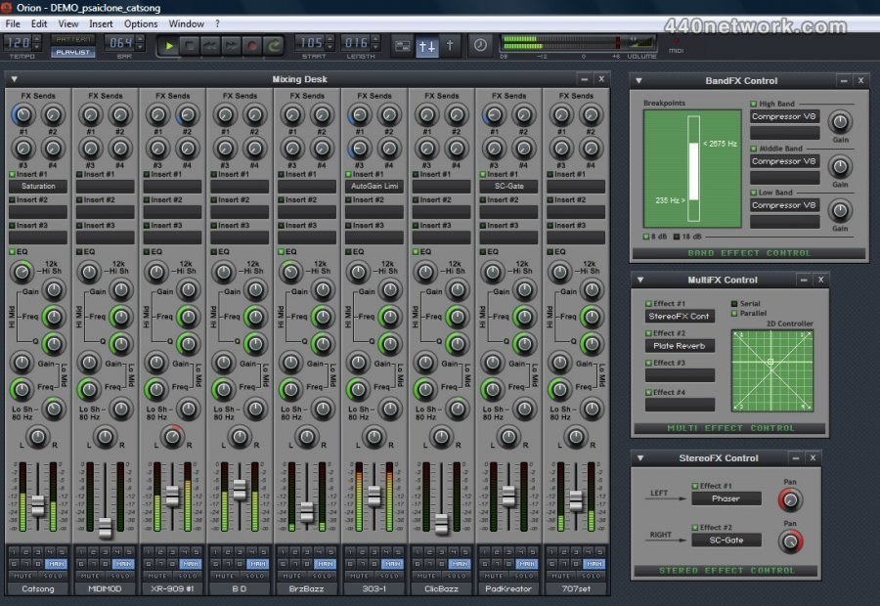The width and height of the screenshot is (880, 606).
Task: Open the Saturation insert slot on Catsong
Action: click(38, 187)
